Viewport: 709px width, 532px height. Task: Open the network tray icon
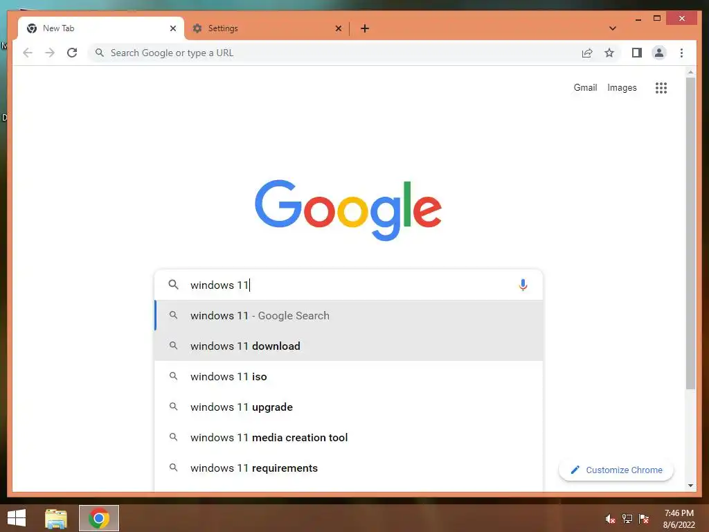[627, 519]
